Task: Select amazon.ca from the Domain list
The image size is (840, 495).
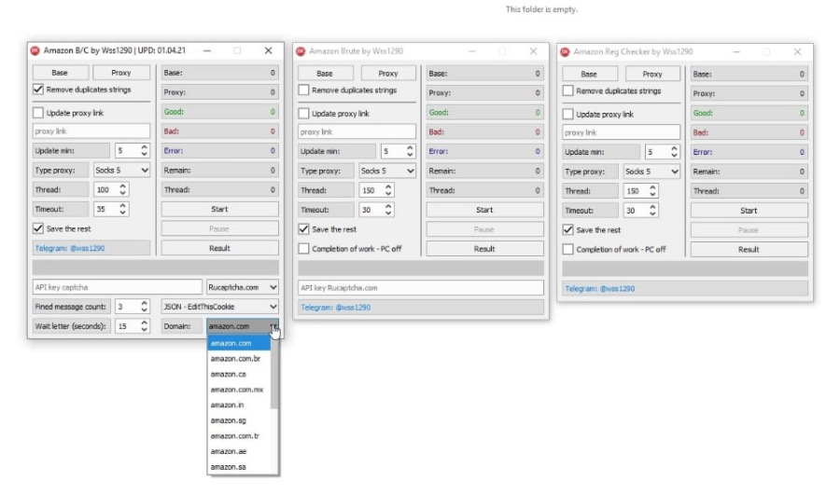Action: coord(228,374)
